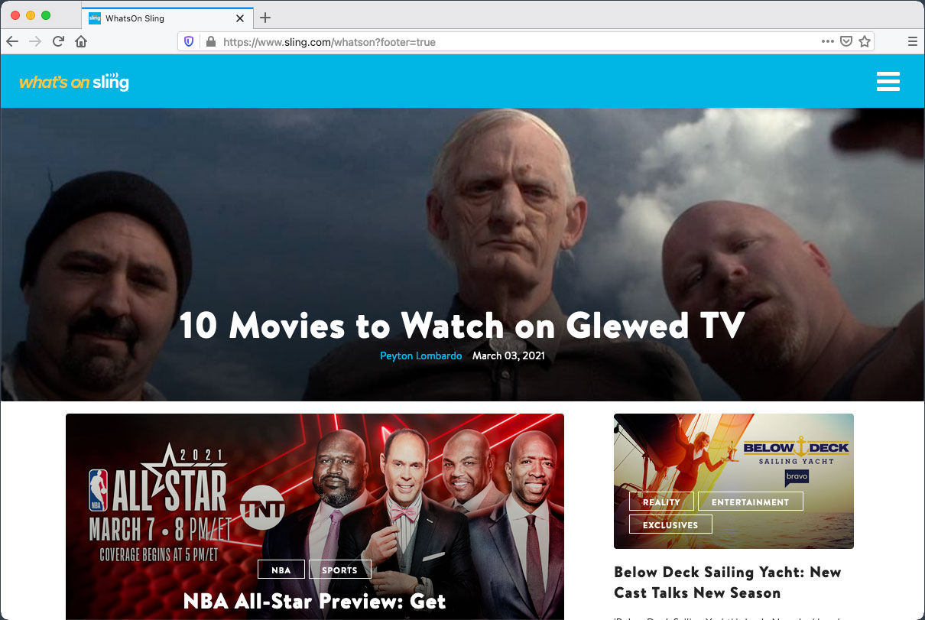Image resolution: width=925 pixels, height=620 pixels.
Task: Go to the browser home page
Action: [x=81, y=41]
